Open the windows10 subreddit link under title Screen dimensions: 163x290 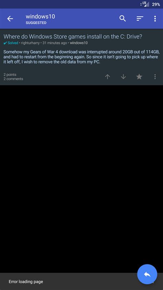[x=79, y=43]
